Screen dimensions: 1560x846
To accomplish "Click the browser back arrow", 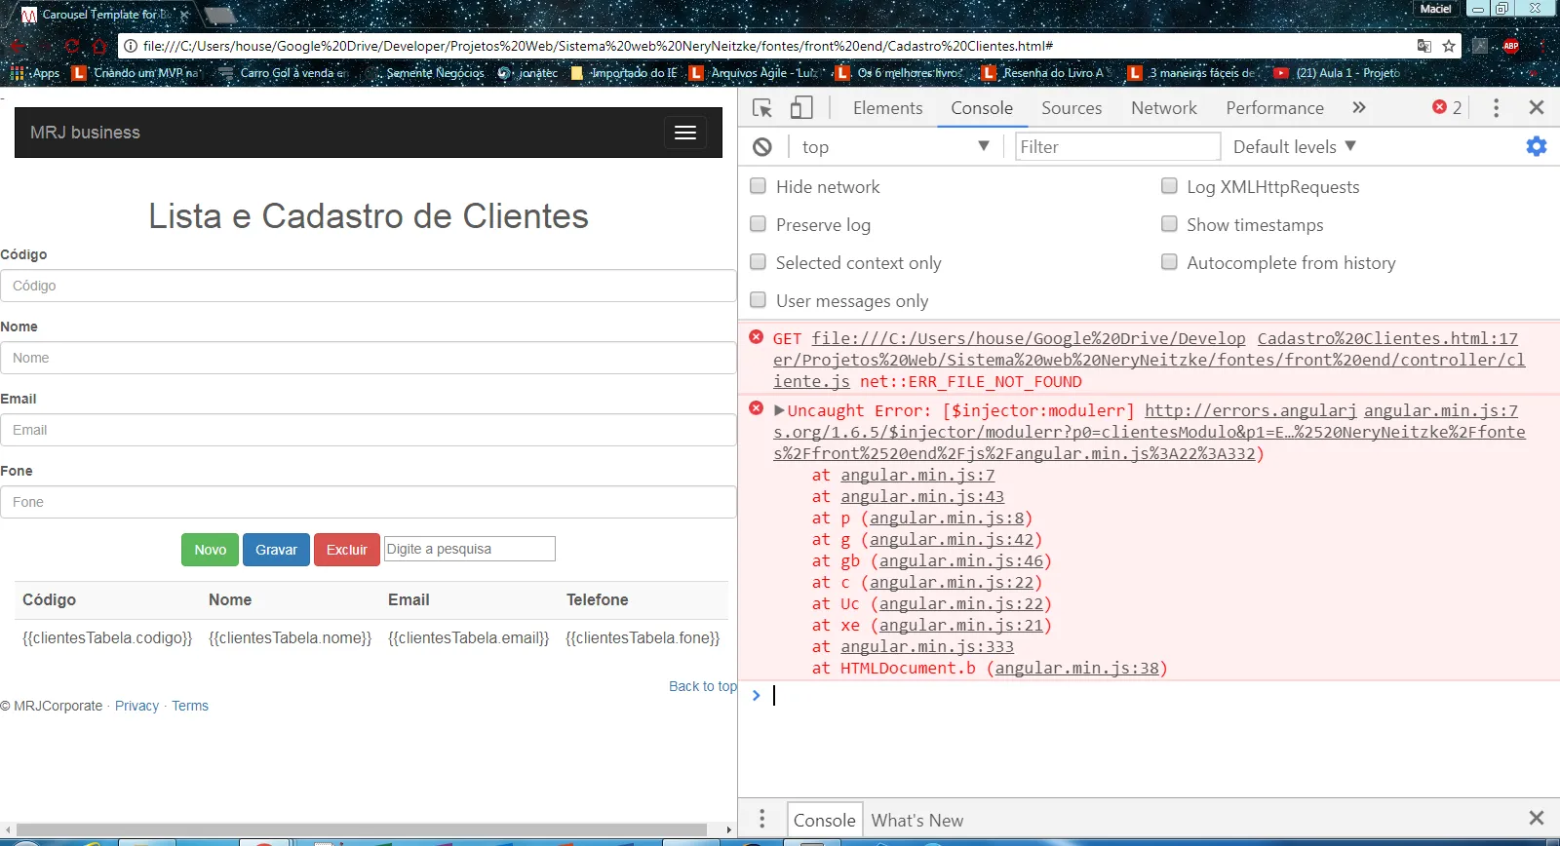I will coord(17,46).
